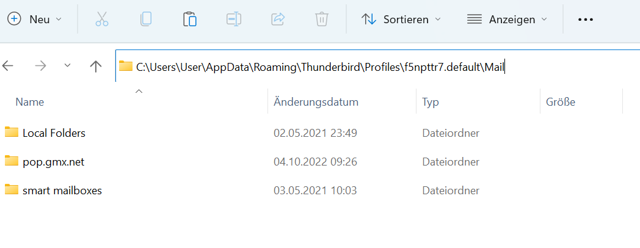Viewport: 640px width, 248px height.
Task: Show recent locations chevron dropdown
Action: [x=68, y=66]
